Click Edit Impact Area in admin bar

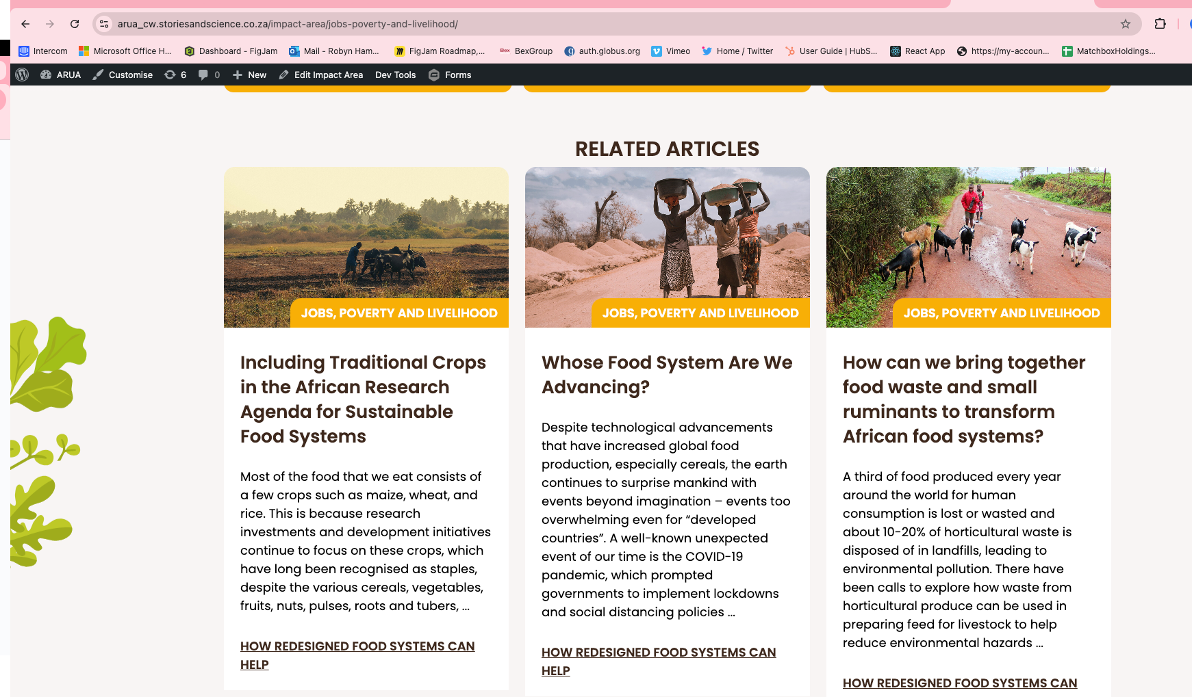click(321, 75)
